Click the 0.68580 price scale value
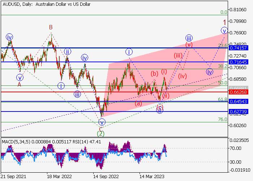253x181 pixels. [x=238, y=79]
